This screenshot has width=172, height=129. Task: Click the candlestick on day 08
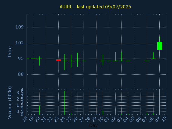pyautogui.click(x=153, y=56)
